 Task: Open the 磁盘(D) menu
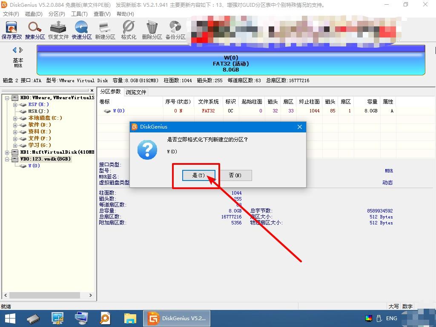tap(34, 14)
